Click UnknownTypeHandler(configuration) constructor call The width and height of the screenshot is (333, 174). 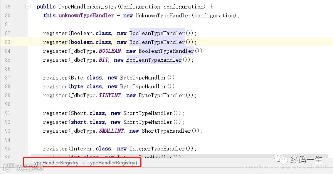[186, 15]
